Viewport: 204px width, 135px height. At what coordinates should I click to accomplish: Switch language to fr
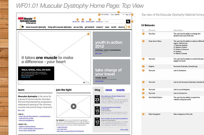pyautogui.click(x=130, y=15)
